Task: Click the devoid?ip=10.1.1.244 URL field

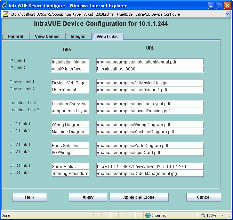Action: pyautogui.click(x=150, y=167)
